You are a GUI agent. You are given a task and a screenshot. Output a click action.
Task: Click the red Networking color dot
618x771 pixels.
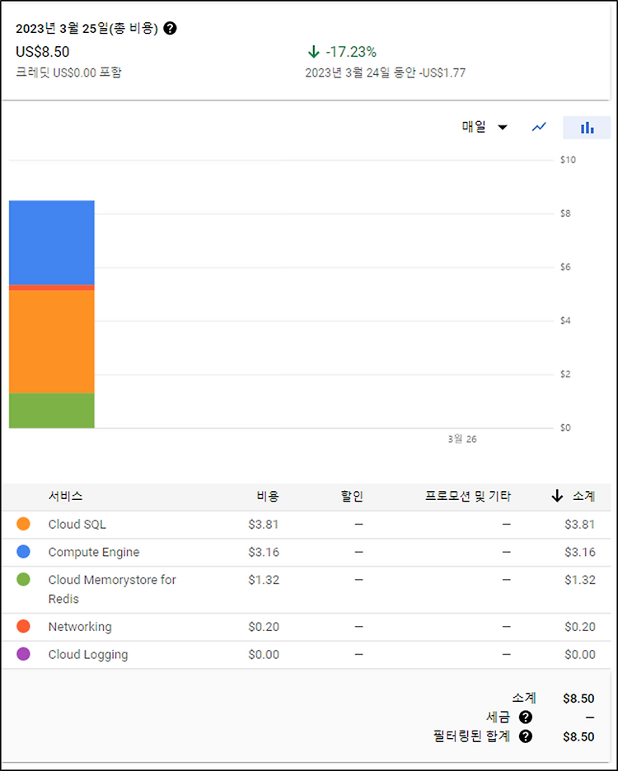23,626
